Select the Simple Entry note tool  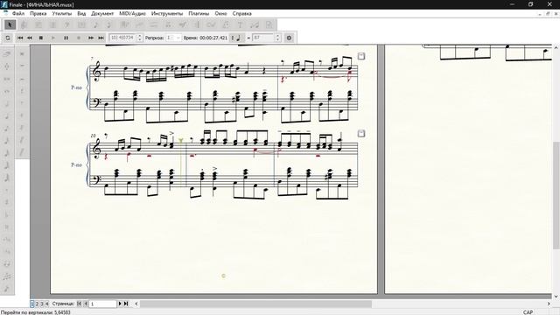pos(95,24)
